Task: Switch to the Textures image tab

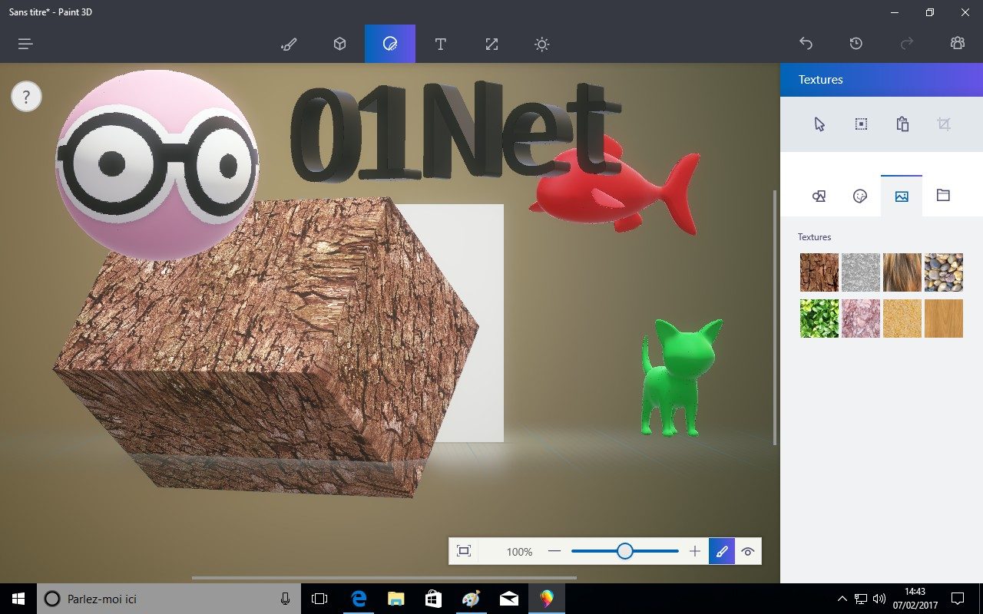Action: (x=902, y=196)
